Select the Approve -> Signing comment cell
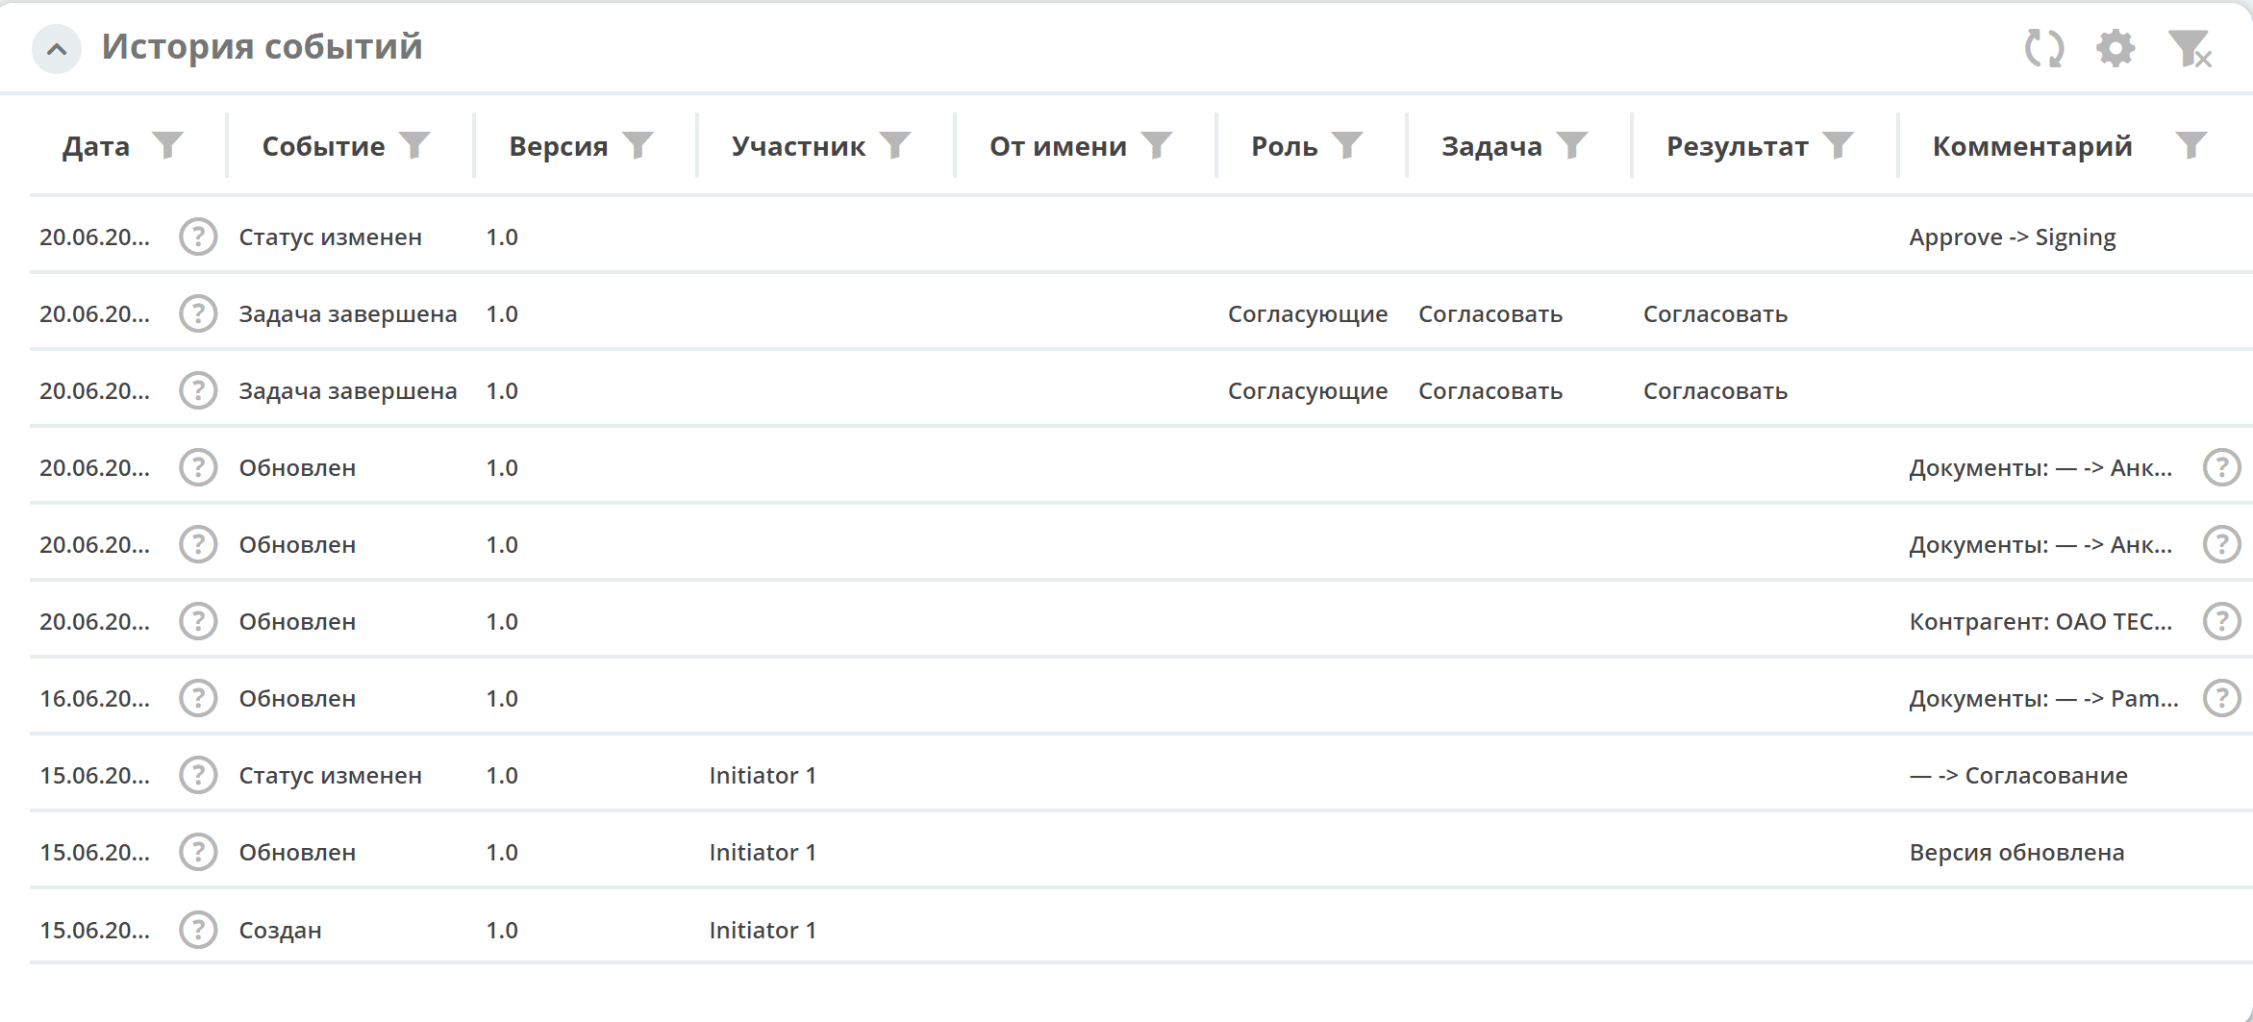This screenshot has width=2253, height=1022. pos(2013,237)
